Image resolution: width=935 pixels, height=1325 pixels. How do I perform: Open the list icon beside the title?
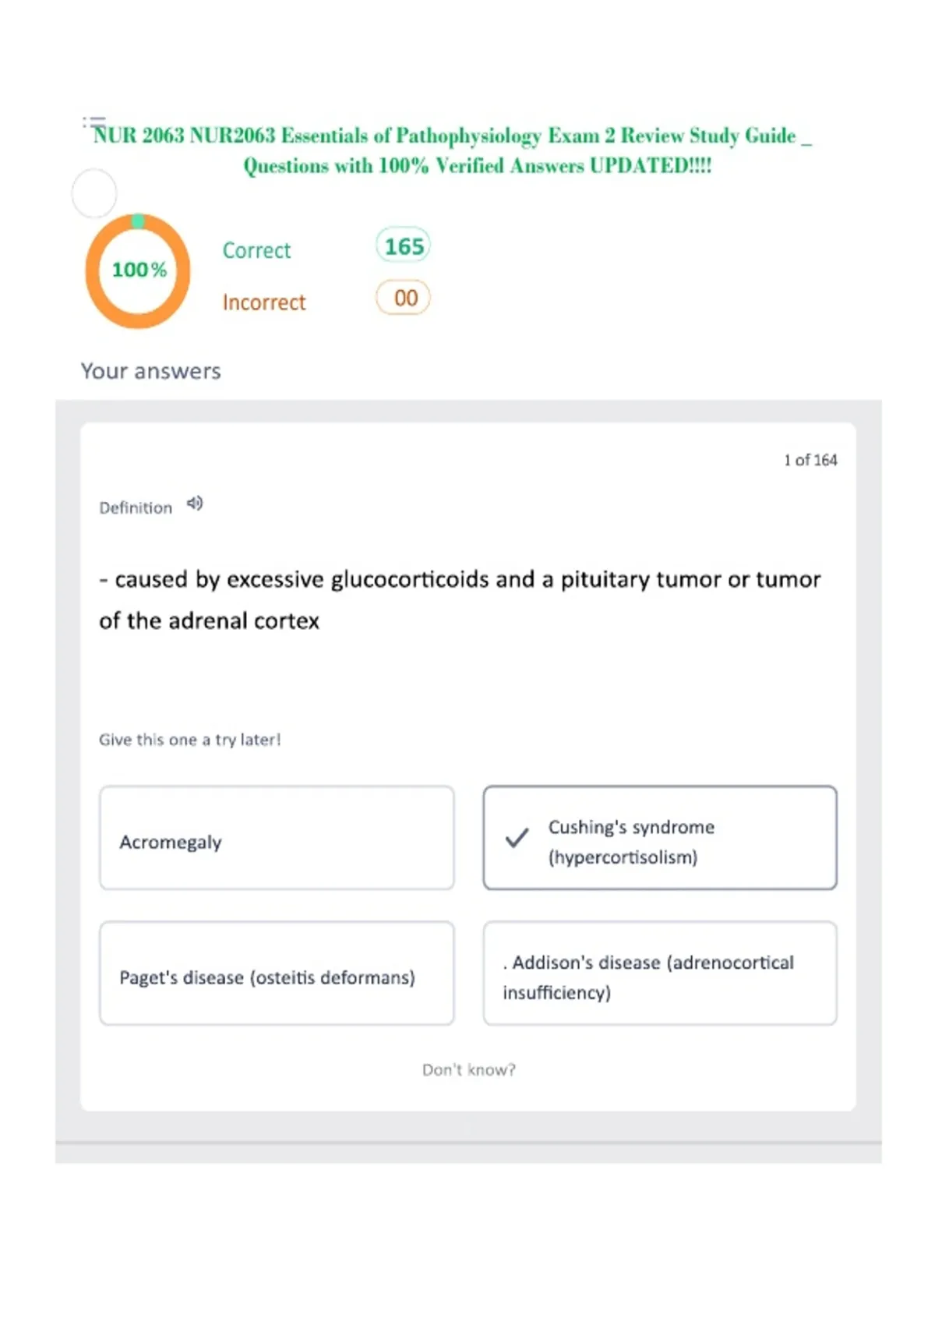coord(94,122)
